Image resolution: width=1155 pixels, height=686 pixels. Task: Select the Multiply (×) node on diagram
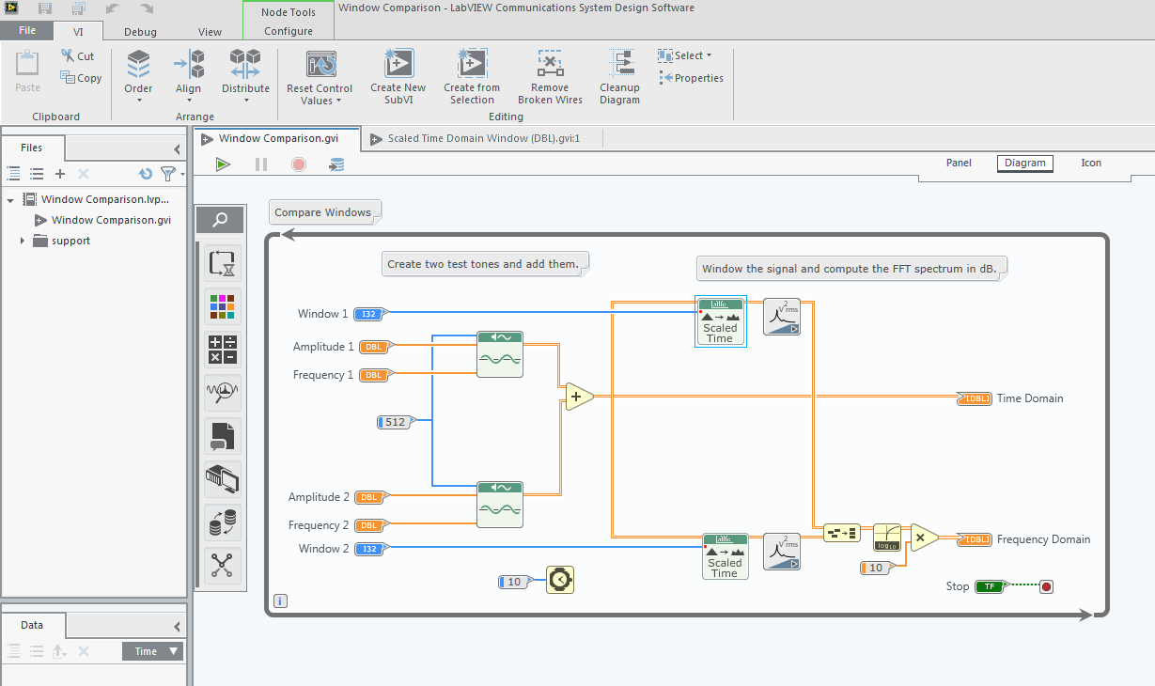tap(924, 538)
